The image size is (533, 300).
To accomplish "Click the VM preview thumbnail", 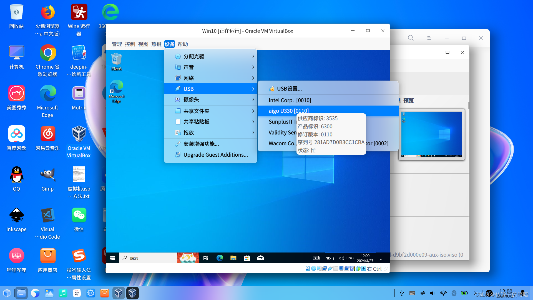I will coord(431,134).
